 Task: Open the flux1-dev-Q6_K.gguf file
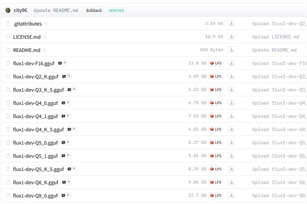click(x=36, y=182)
